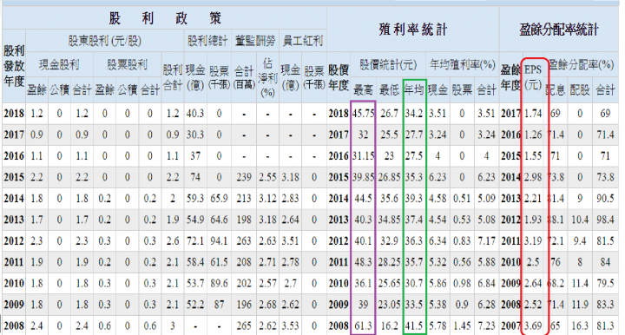Click the 佔淨利(%) column header
This screenshot has width=625, height=335.
pyautogui.click(x=267, y=78)
